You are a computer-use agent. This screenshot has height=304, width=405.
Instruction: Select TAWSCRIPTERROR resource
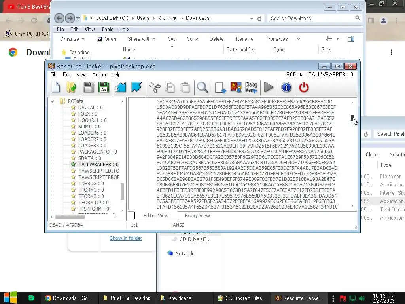pyautogui.click(x=98, y=177)
